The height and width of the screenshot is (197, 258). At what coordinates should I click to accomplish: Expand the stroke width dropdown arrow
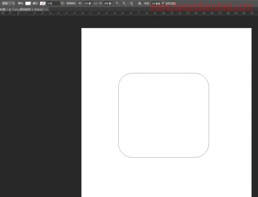[x=62, y=3]
